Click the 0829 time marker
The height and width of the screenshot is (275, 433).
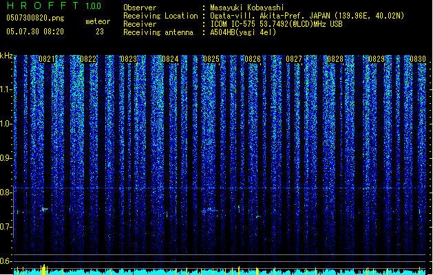tap(377, 59)
